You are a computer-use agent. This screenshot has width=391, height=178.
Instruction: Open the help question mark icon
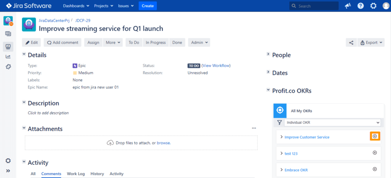coord(361,6)
